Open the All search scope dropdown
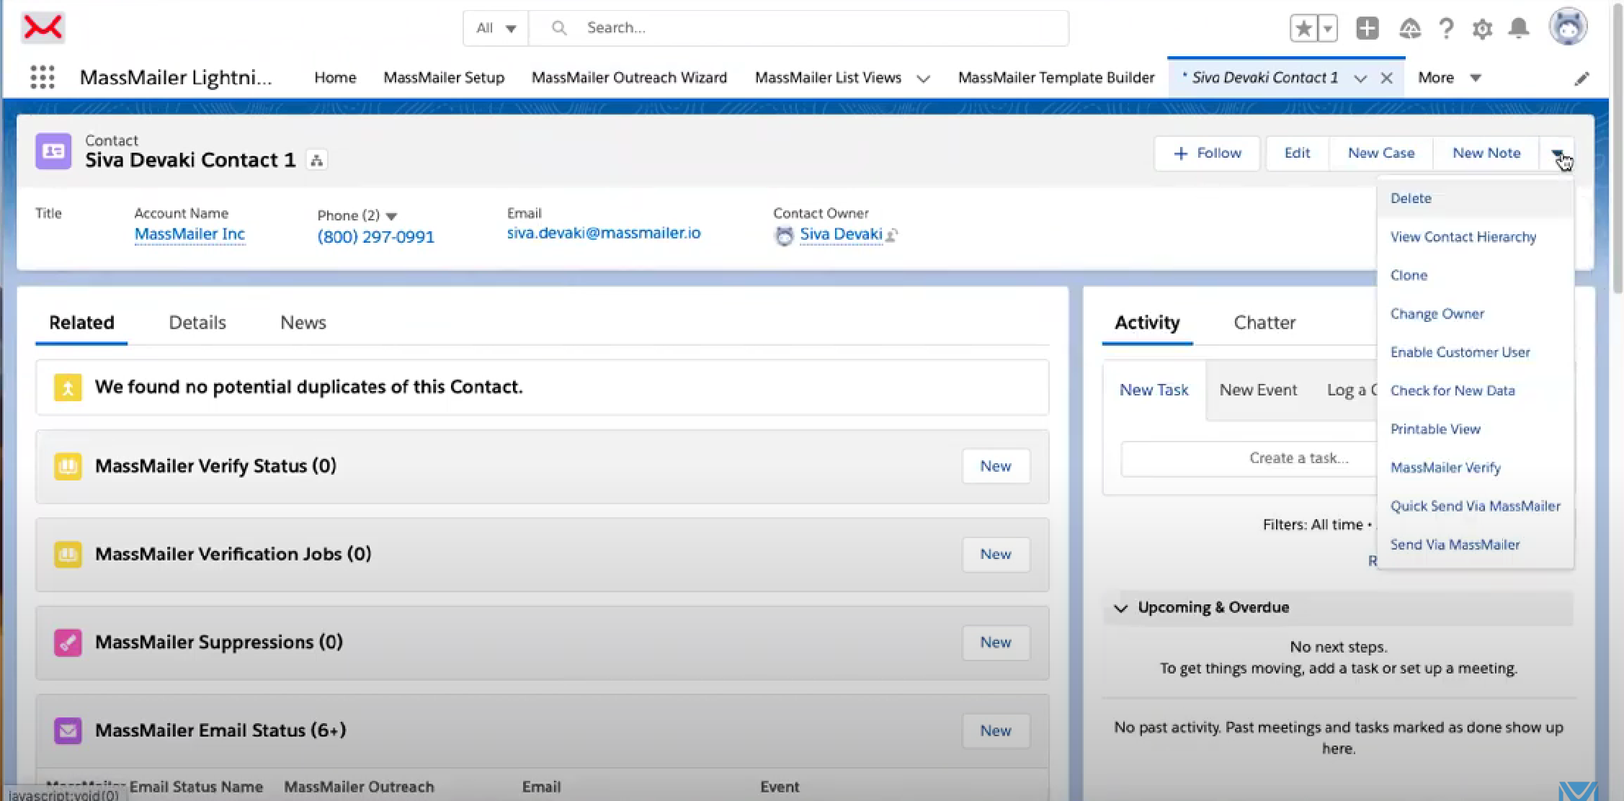This screenshot has height=801, width=1624. point(496,28)
